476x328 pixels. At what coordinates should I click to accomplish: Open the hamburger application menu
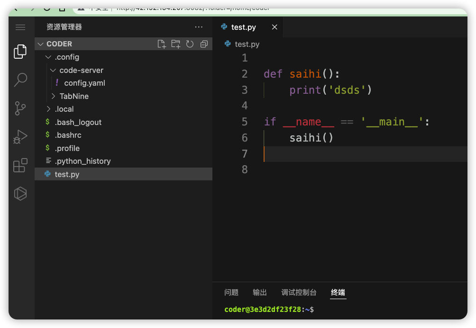click(x=20, y=27)
